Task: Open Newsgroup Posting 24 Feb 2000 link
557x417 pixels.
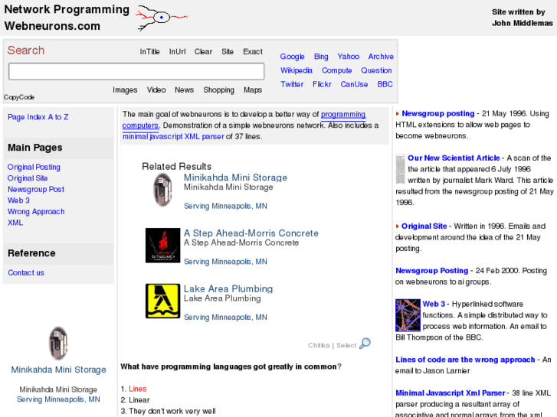Action: click(x=431, y=271)
